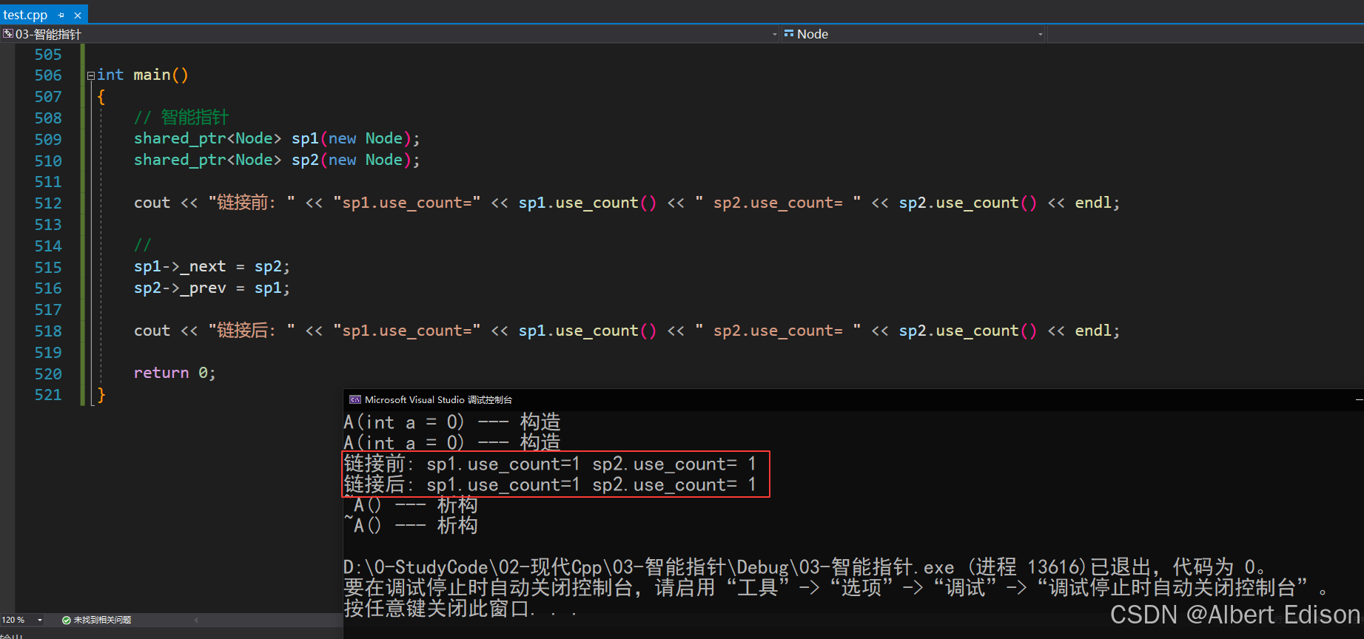Image resolution: width=1364 pixels, height=639 pixels.
Task: Minimize the debug console window
Action: 1358,399
